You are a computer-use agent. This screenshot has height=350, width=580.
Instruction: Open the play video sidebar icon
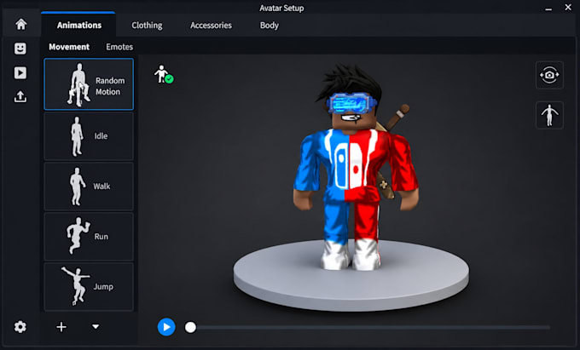tap(20, 72)
